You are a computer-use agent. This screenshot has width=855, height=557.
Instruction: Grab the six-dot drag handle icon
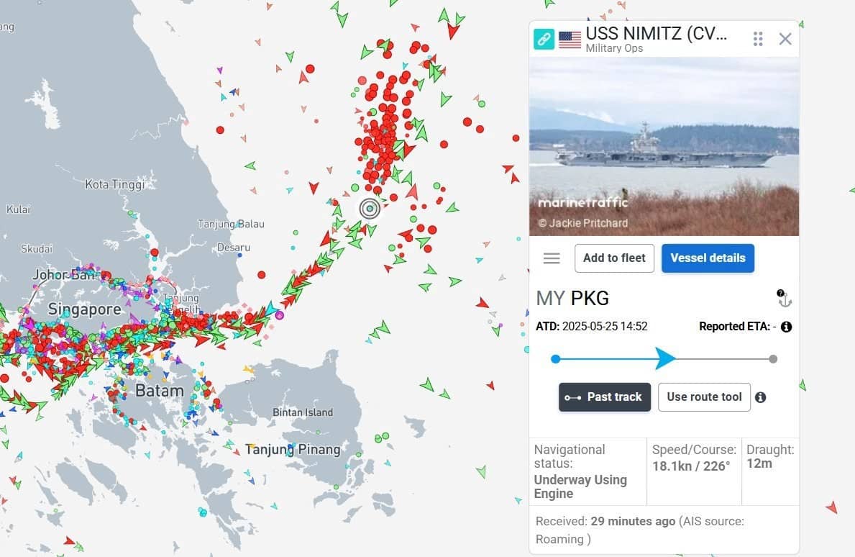click(757, 39)
